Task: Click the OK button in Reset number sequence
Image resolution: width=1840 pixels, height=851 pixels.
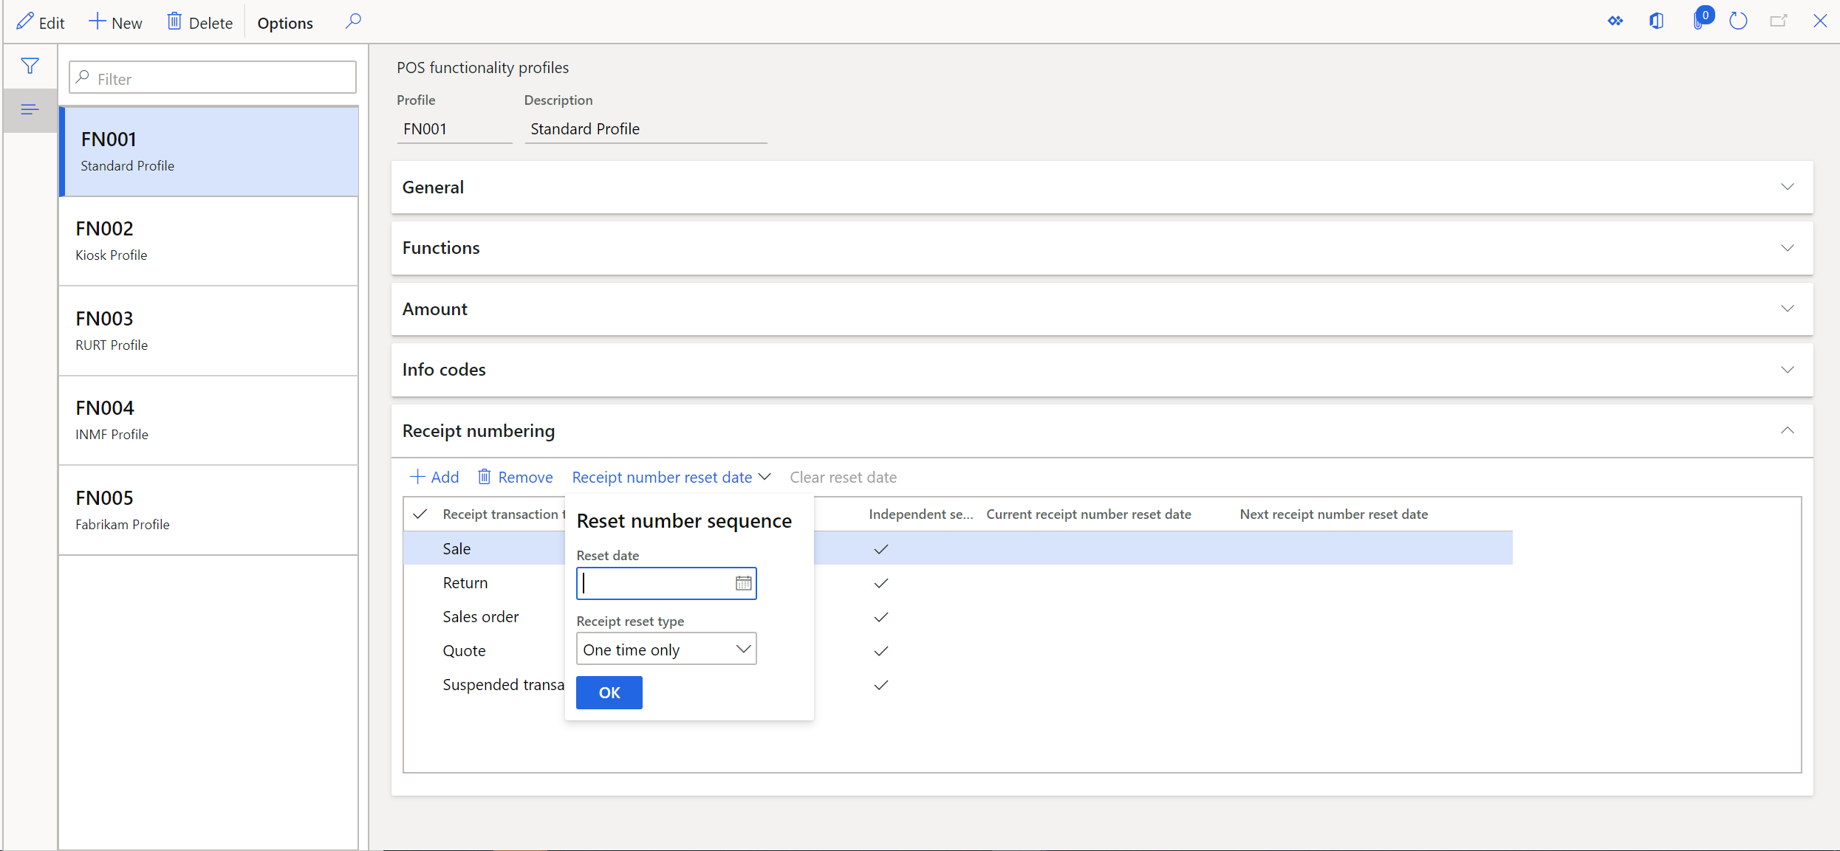Action: (x=609, y=692)
